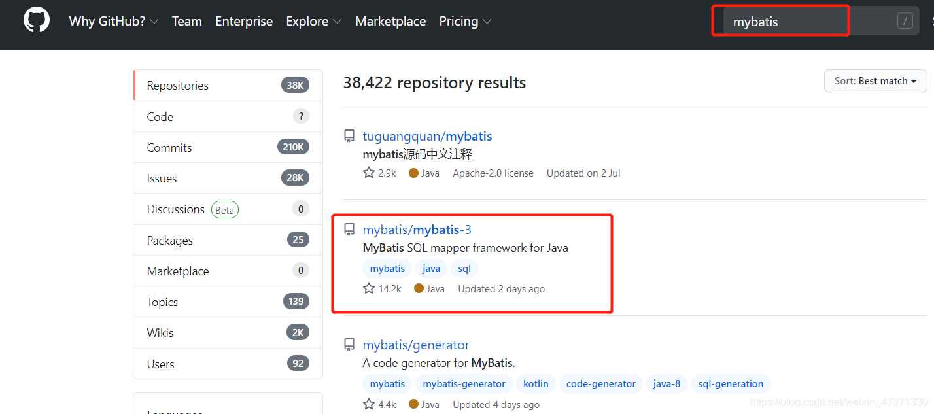The height and width of the screenshot is (414, 934).
Task: Select Code in the sidebar
Action: (x=228, y=116)
